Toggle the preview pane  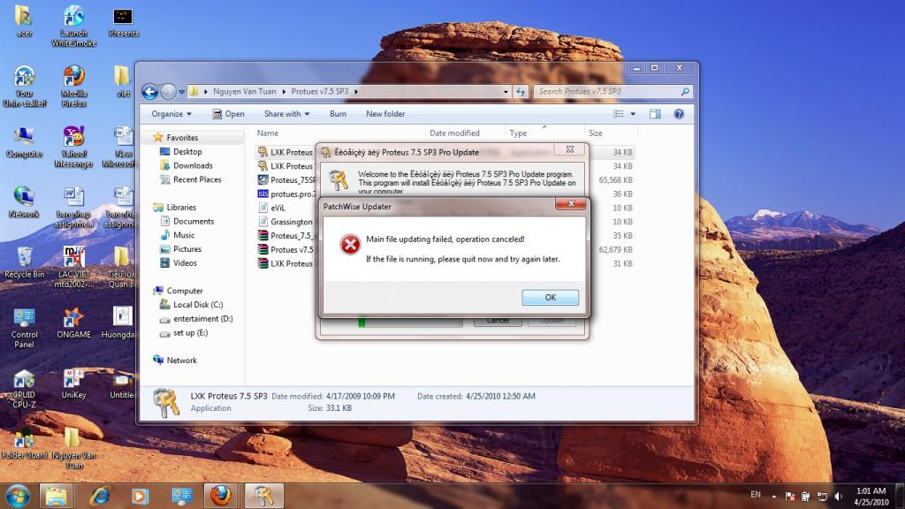(x=655, y=114)
